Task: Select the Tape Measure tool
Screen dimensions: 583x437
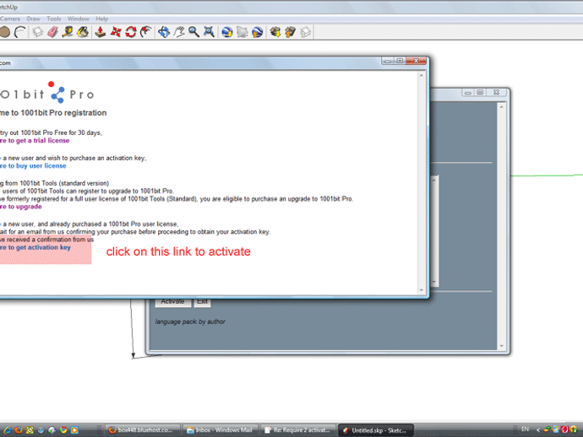Action: [x=68, y=32]
